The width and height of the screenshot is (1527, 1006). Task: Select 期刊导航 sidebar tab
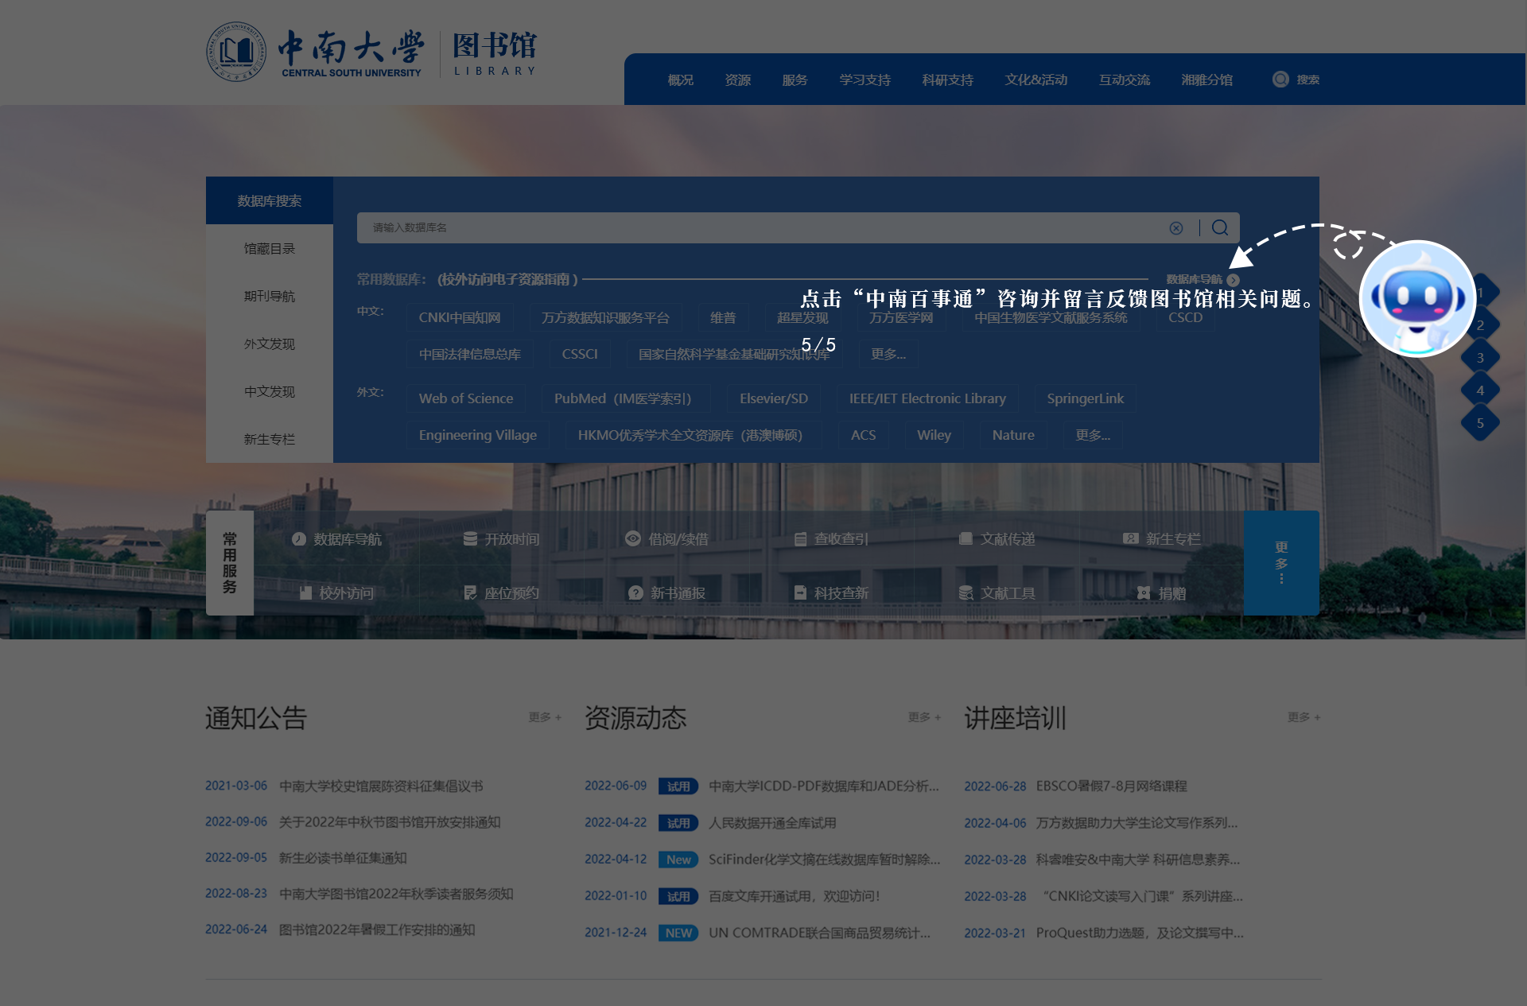pos(269,297)
